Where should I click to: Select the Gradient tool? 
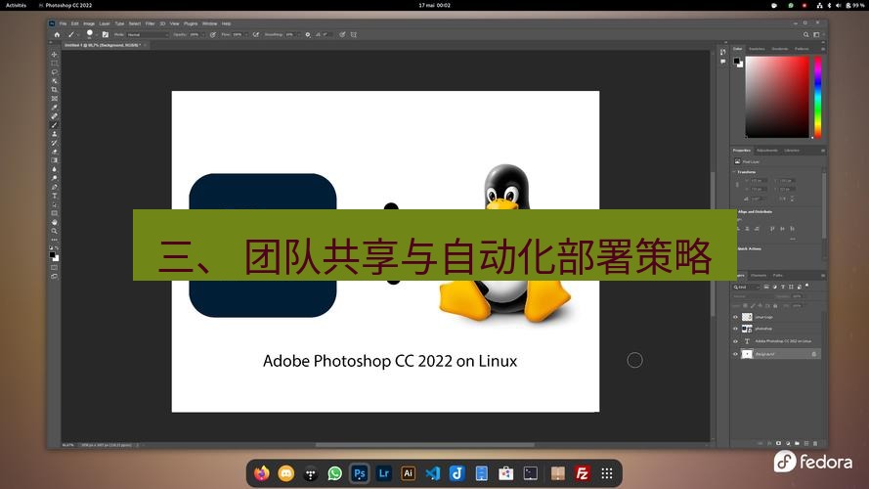coord(55,160)
